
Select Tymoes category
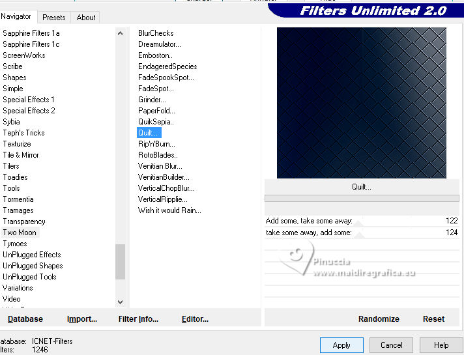pyautogui.click(x=15, y=244)
